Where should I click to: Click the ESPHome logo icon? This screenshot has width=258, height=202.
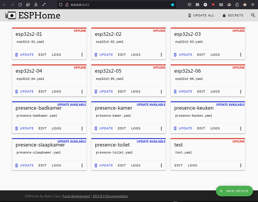11,15
